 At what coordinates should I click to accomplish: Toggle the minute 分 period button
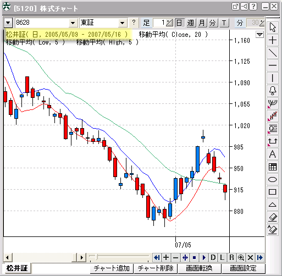(x=213, y=23)
